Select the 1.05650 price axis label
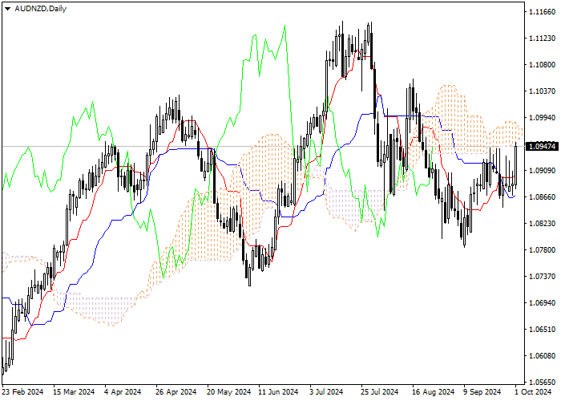This screenshot has width=561, height=401. pos(542,383)
